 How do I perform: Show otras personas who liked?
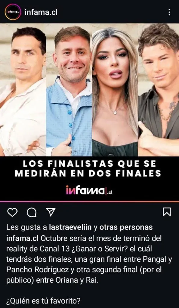coord(126,227)
